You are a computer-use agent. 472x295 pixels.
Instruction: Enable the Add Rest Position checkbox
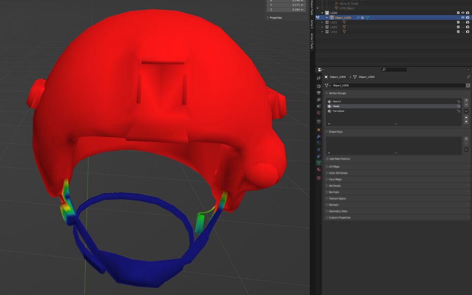[x=327, y=158]
